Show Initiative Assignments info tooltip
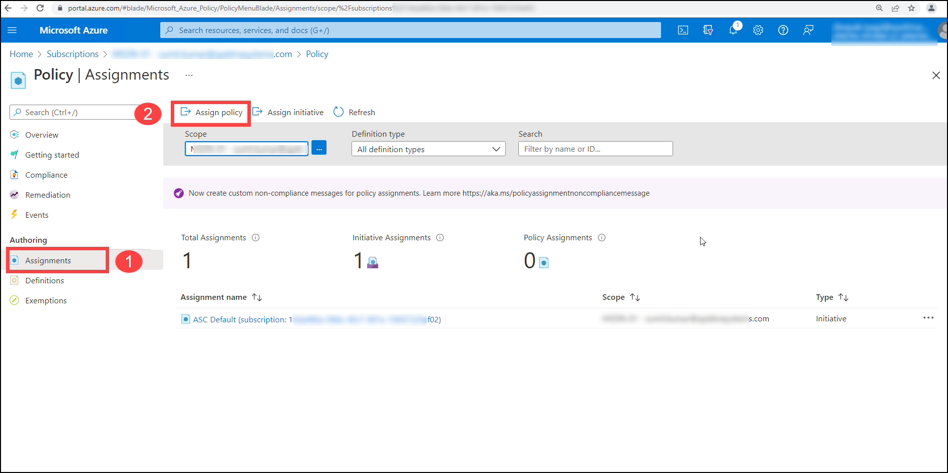This screenshot has height=473, width=948. coord(440,238)
